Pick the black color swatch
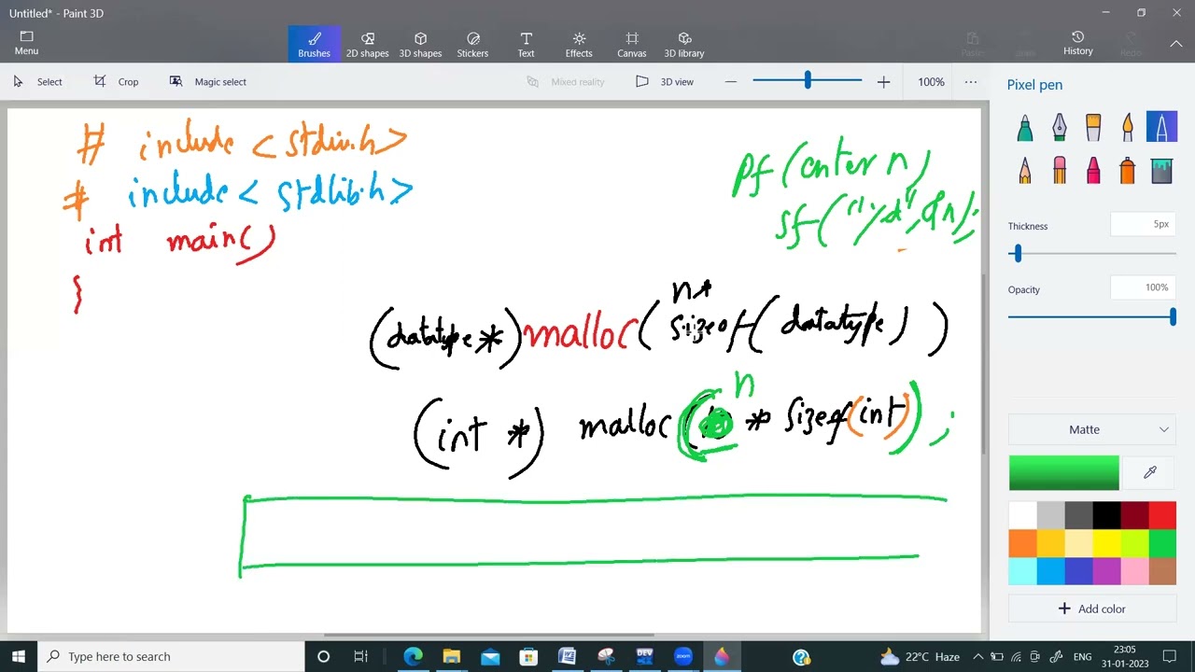This screenshot has width=1195, height=672. pos(1106,515)
